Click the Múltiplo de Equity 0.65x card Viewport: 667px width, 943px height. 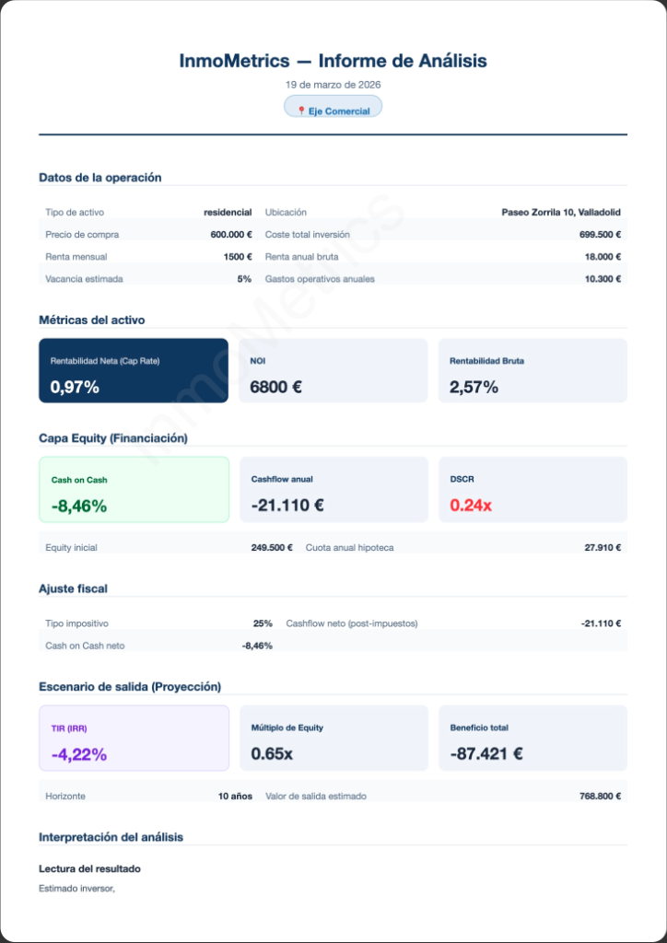pyautogui.click(x=333, y=738)
